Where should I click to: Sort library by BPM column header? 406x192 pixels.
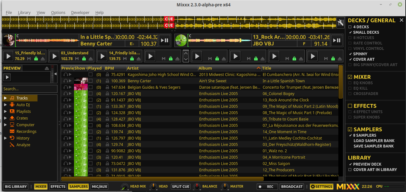click(x=115, y=68)
